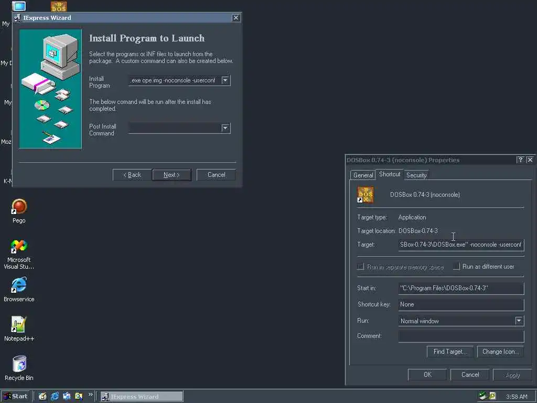Open the Install Program dropdown arrow

point(225,80)
